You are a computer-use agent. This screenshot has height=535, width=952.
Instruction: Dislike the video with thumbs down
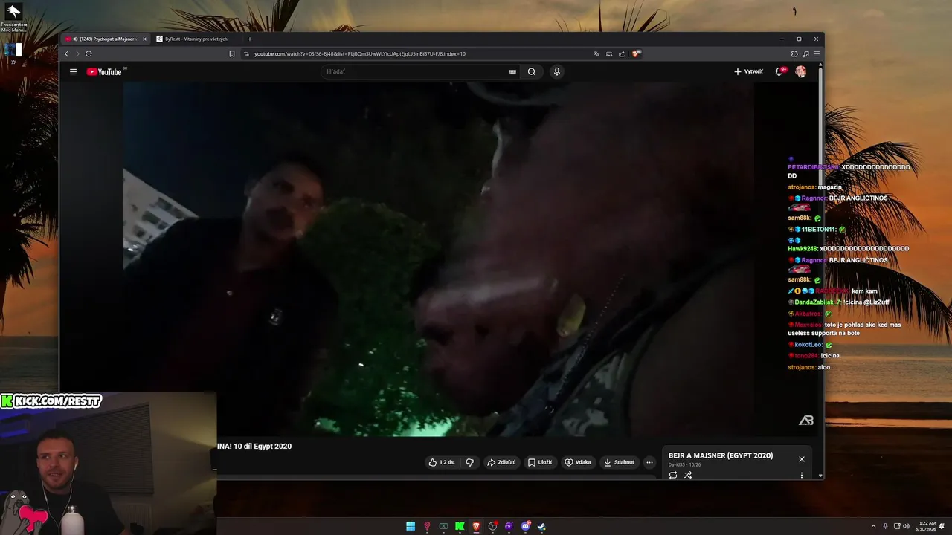click(469, 462)
